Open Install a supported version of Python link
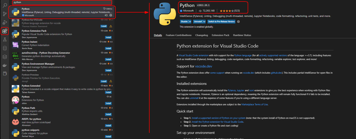The width and height of the screenshot is (356, 139). click(218, 118)
